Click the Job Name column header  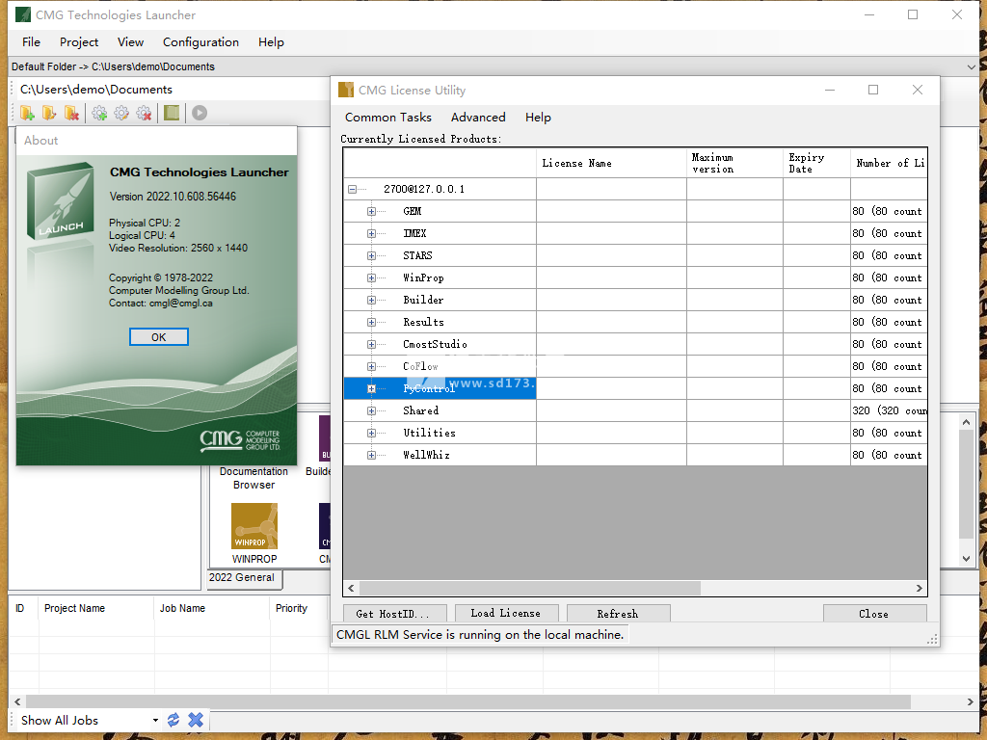pyautogui.click(x=211, y=609)
